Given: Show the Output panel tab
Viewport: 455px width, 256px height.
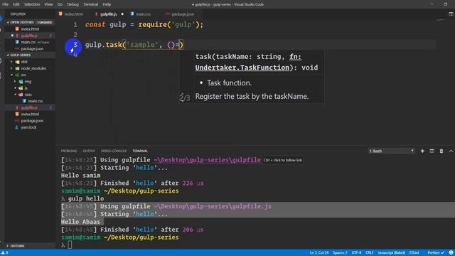Looking at the screenshot, I should pyautogui.click(x=89, y=151).
